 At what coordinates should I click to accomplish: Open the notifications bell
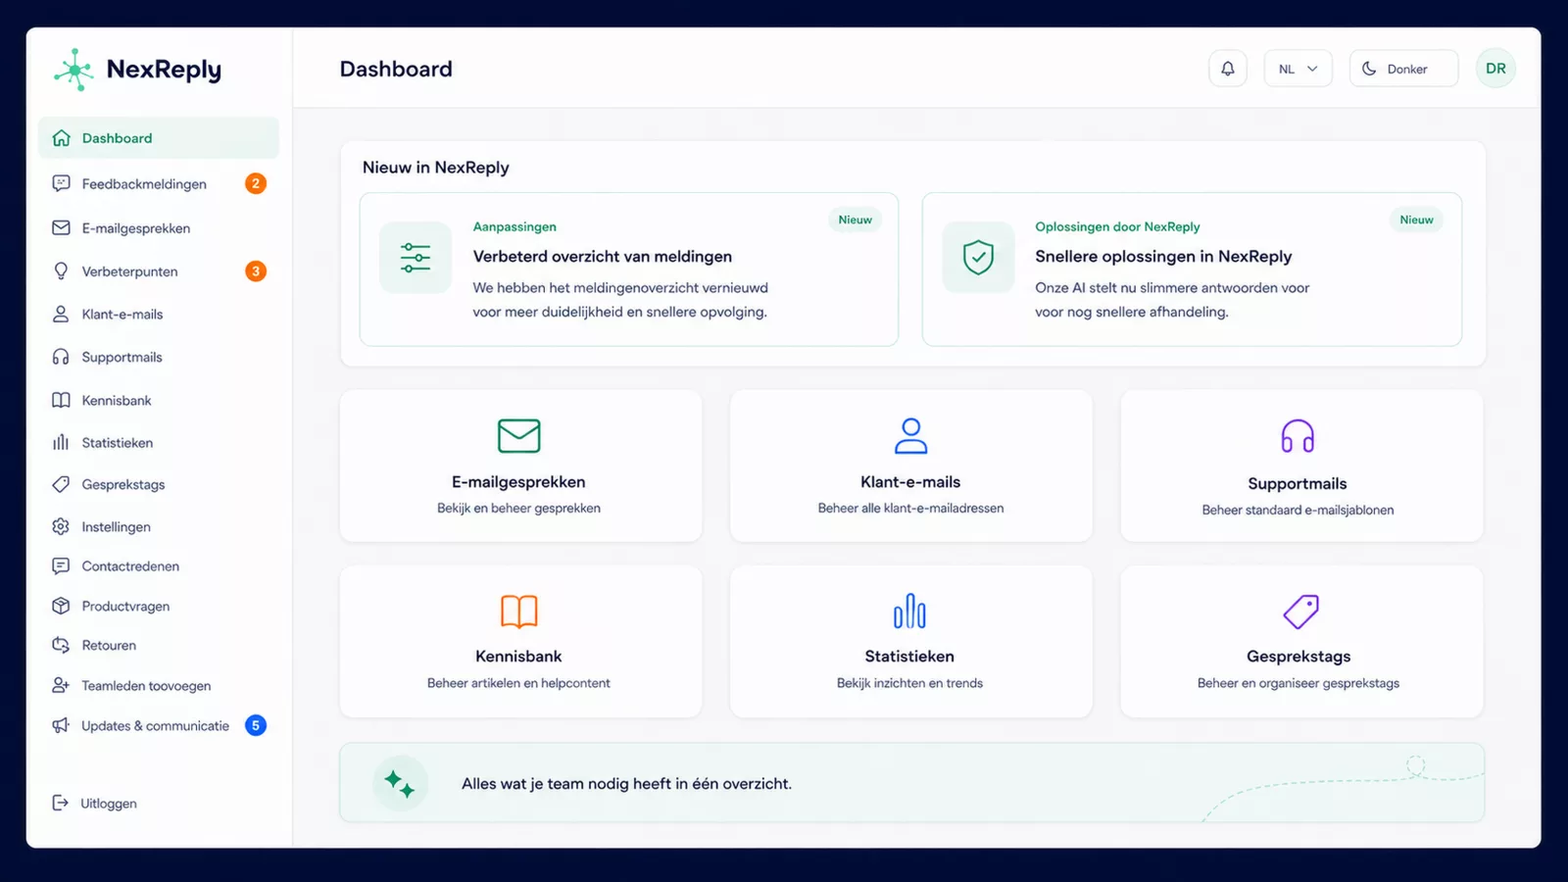(x=1227, y=69)
